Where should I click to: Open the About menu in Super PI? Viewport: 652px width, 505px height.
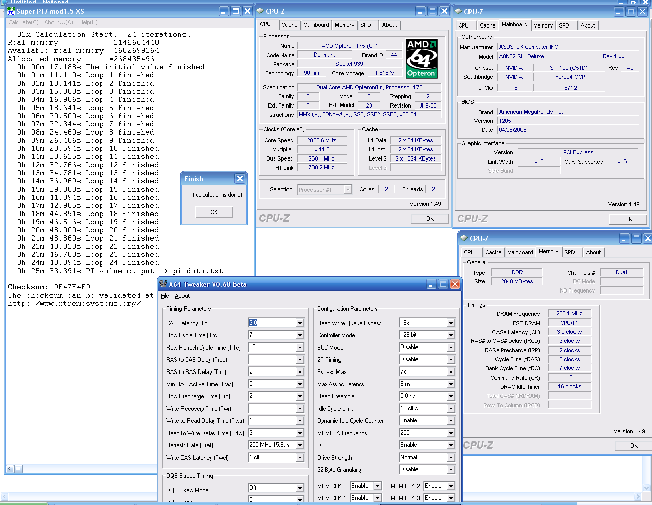click(x=59, y=22)
